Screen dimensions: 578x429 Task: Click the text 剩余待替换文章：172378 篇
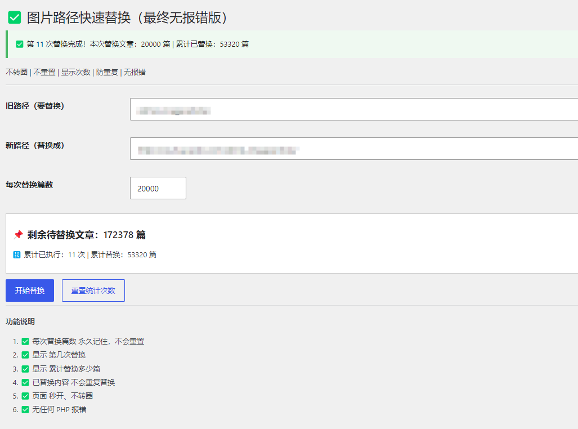[87, 235]
